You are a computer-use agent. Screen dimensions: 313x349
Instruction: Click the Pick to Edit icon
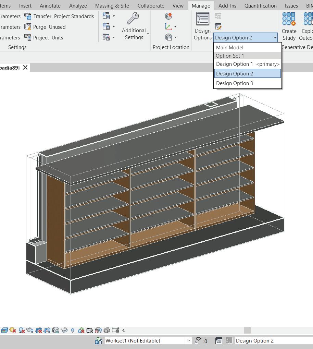[x=218, y=27]
